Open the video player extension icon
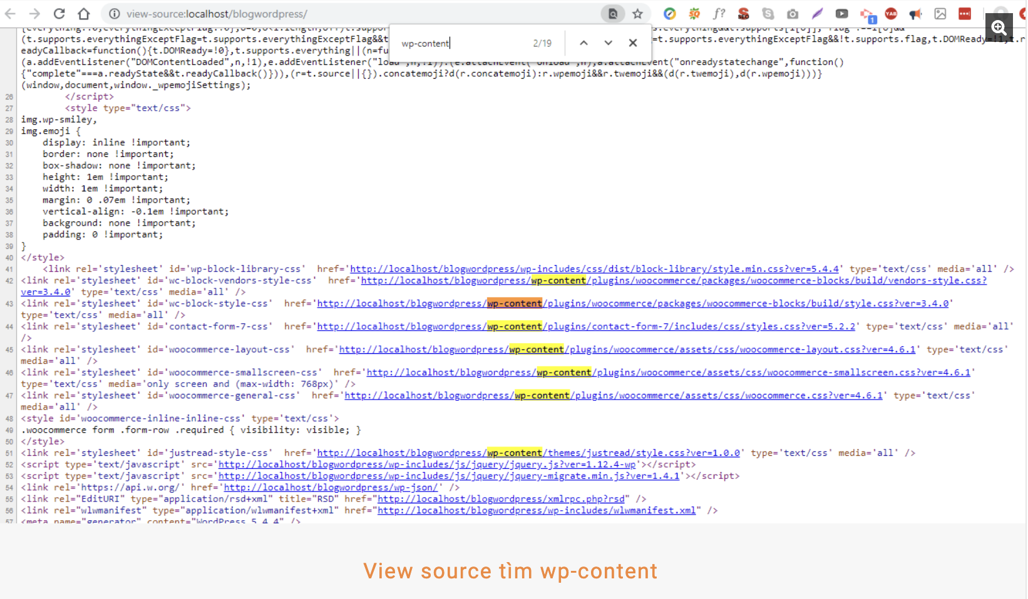This screenshot has width=1028, height=599. pos(842,14)
